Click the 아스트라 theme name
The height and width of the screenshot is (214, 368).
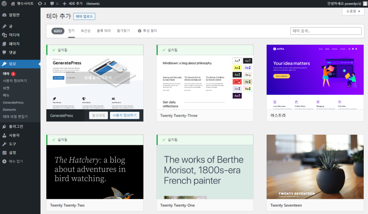[x=278, y=115]
